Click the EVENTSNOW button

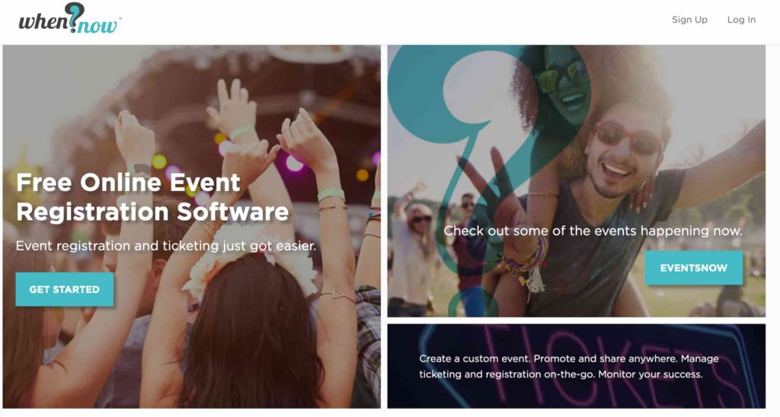point(693,268)
